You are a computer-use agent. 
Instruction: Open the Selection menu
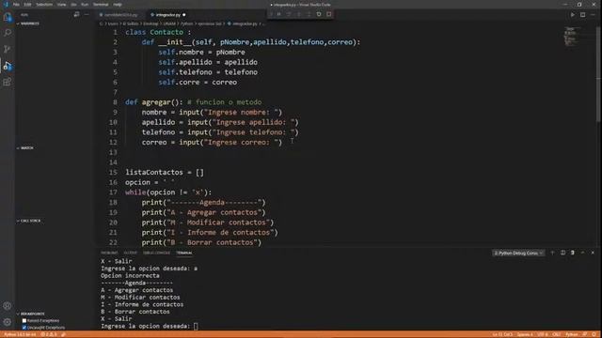click(44, 5)
